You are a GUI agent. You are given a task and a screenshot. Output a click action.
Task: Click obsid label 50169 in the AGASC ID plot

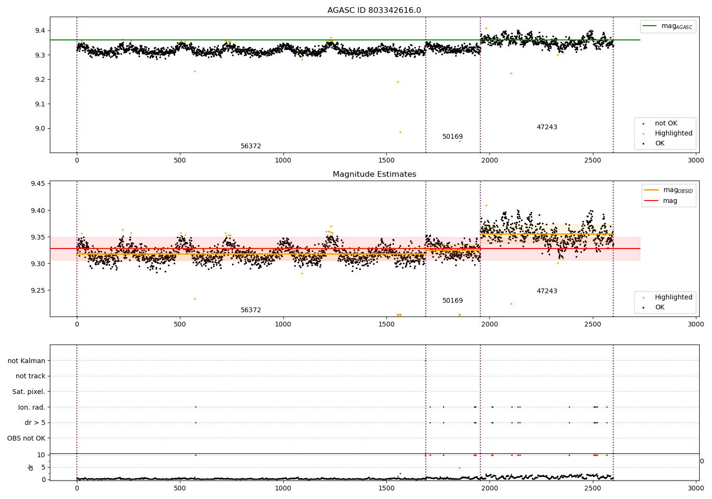click(x=452, y=137)
